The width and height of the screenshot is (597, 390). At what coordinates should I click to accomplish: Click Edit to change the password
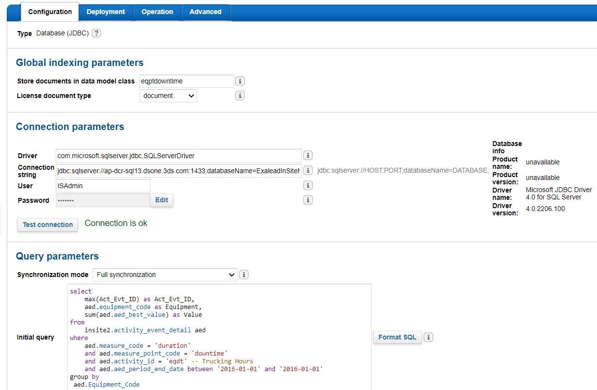pyautogui.click(x=161, y=200)
